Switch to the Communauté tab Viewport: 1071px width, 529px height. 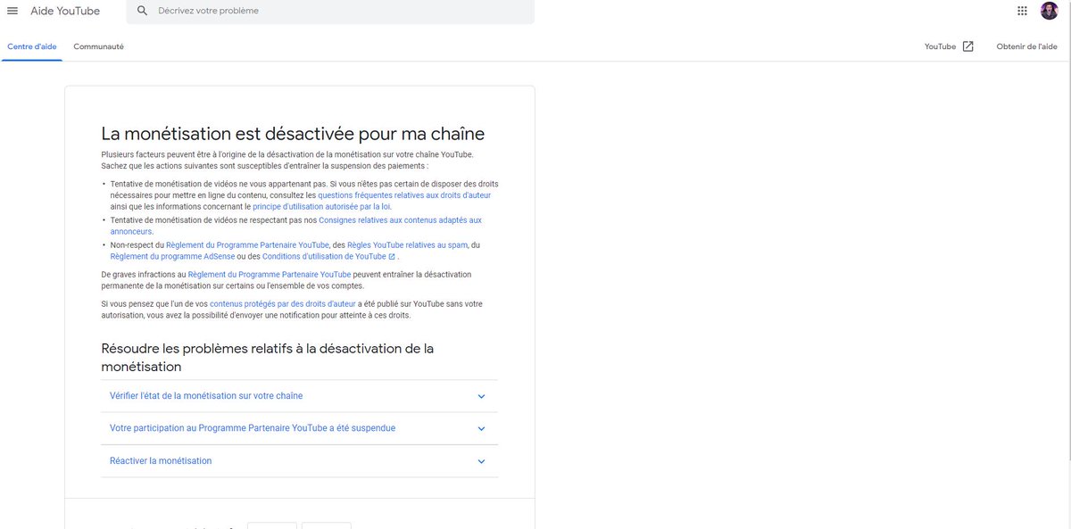point(99,46)
